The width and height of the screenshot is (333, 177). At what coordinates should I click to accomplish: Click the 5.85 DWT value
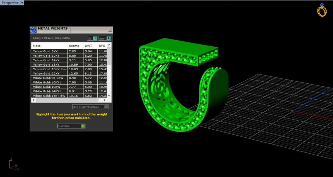(x=88, y=60)
